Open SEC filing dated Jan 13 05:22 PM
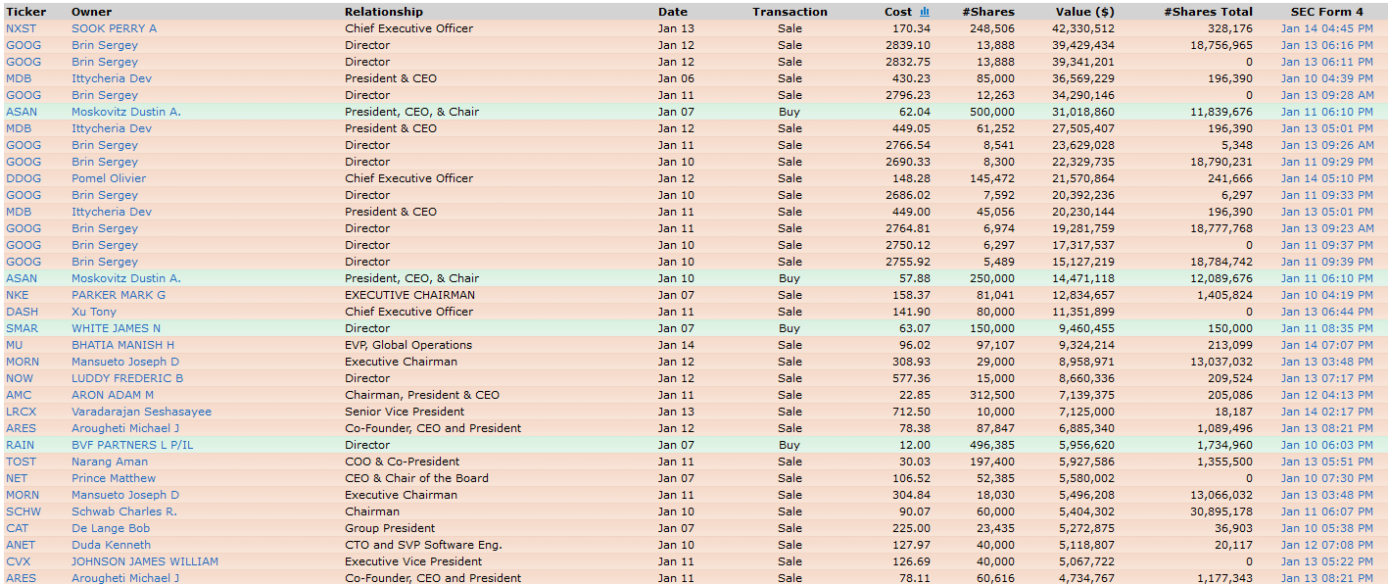 [x=1326, y=561]
